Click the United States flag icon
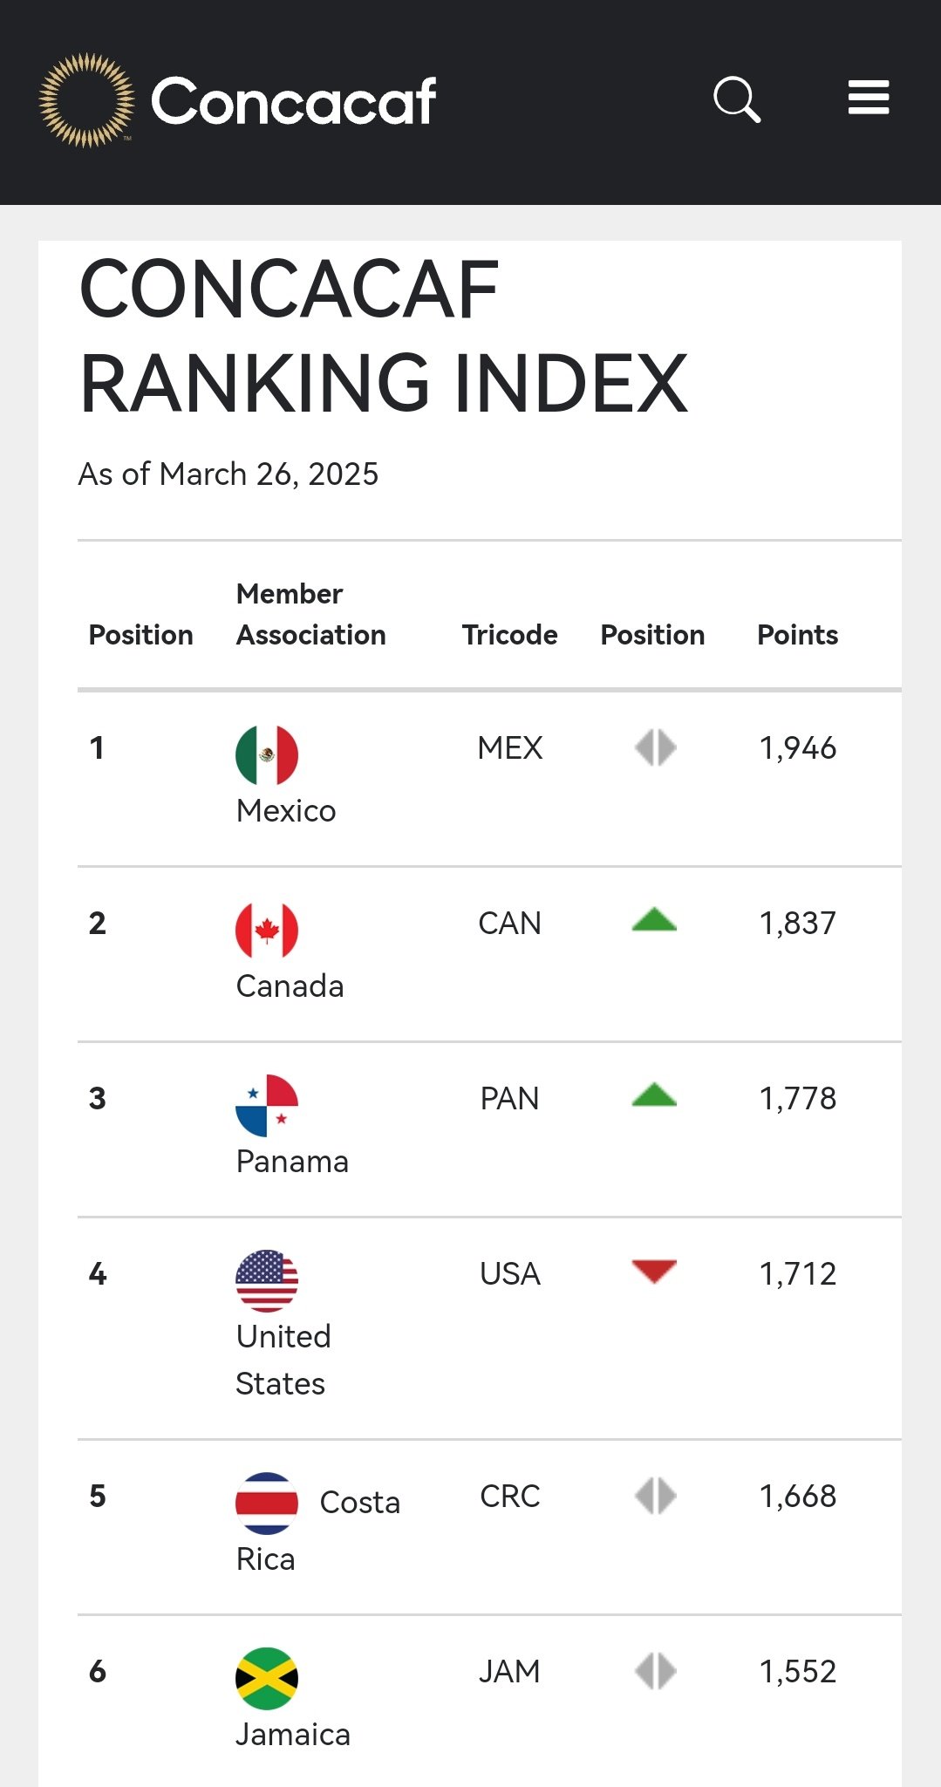The image size is (941, 1787). (x=267, y=1281)
